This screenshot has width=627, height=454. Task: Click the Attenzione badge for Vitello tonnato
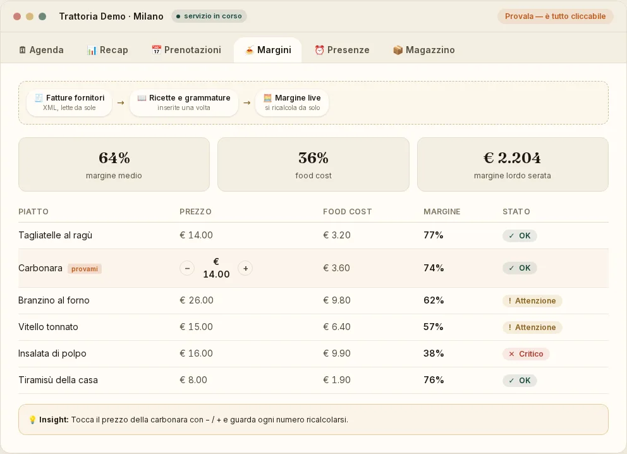coord(532,327)
